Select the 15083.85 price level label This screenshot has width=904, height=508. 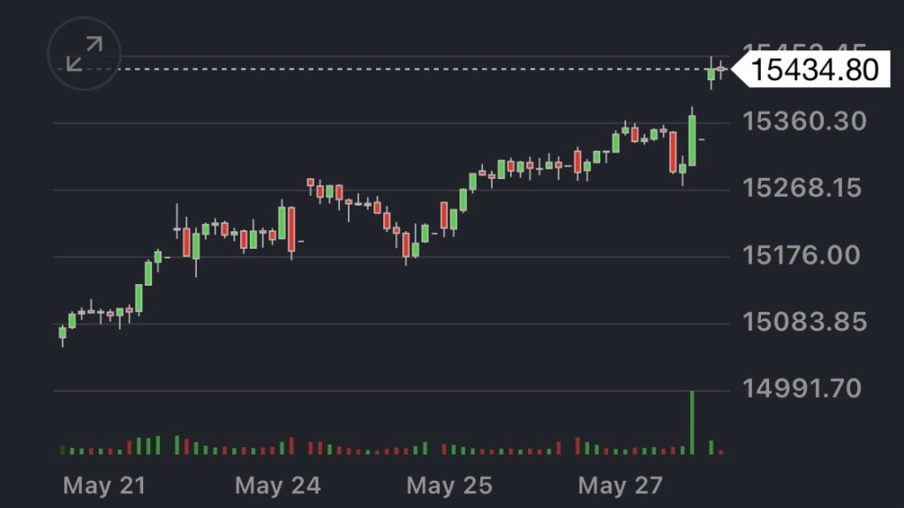click(x=804, y=321)
